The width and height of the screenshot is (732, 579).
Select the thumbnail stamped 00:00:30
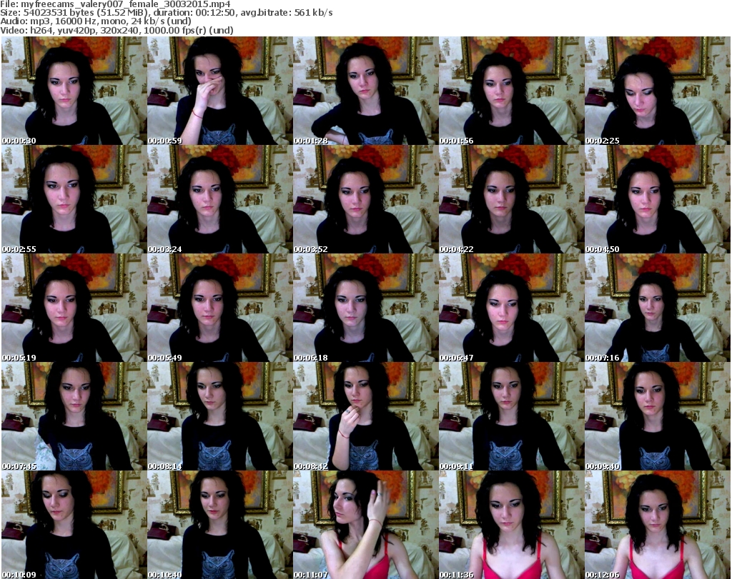click(74, 91)
